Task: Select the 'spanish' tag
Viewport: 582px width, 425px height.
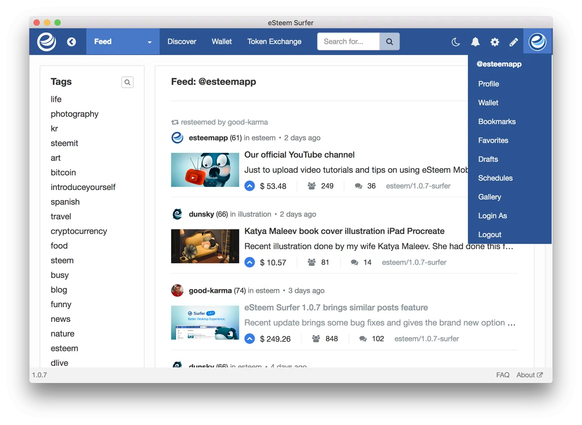Action: pos(65,202)
